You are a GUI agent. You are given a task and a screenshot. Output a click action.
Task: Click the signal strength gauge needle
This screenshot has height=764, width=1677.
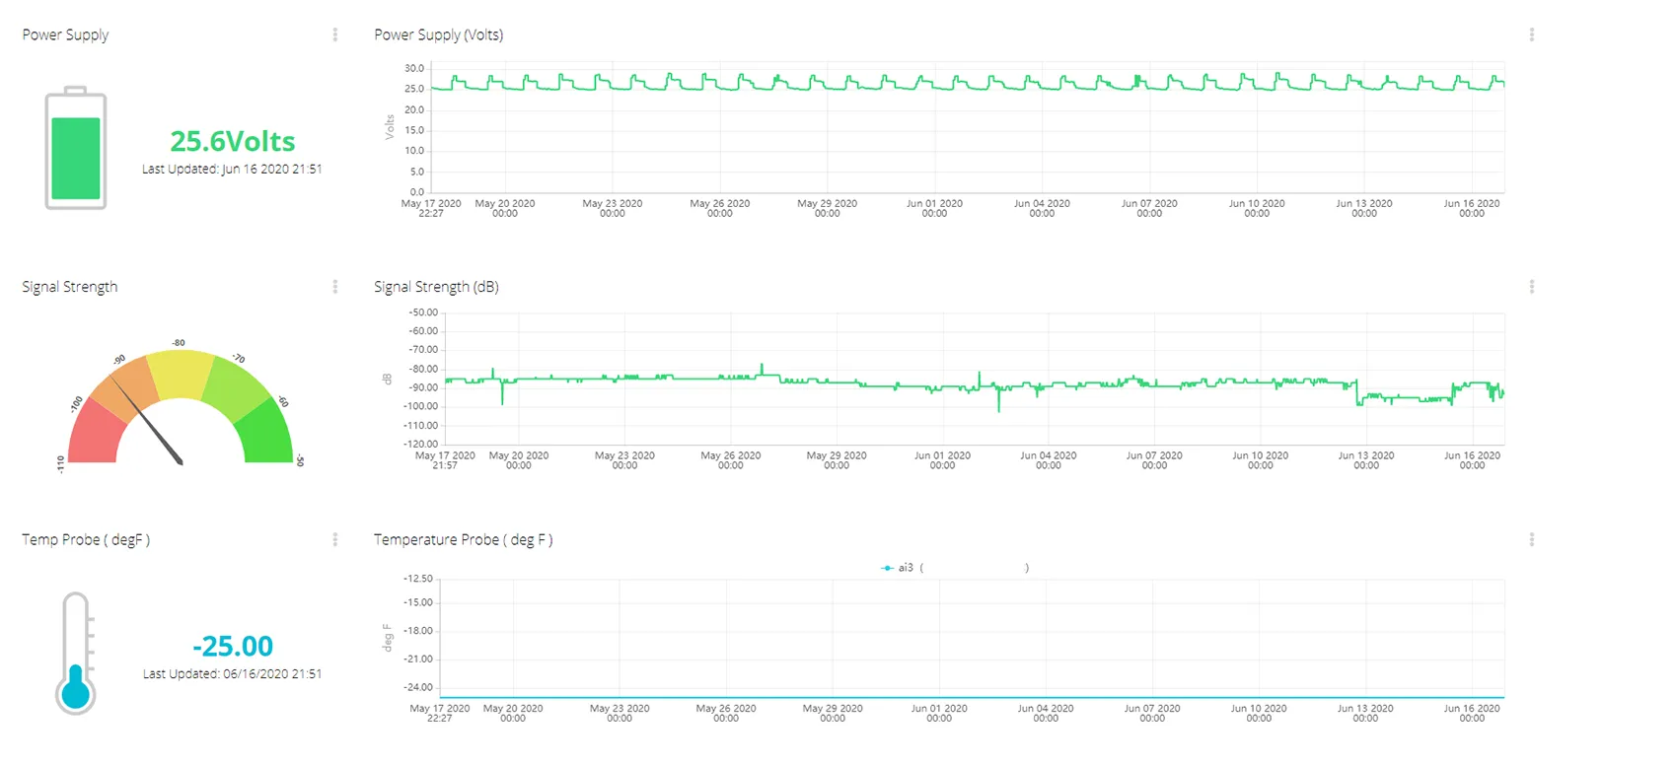tap(147, 421)
